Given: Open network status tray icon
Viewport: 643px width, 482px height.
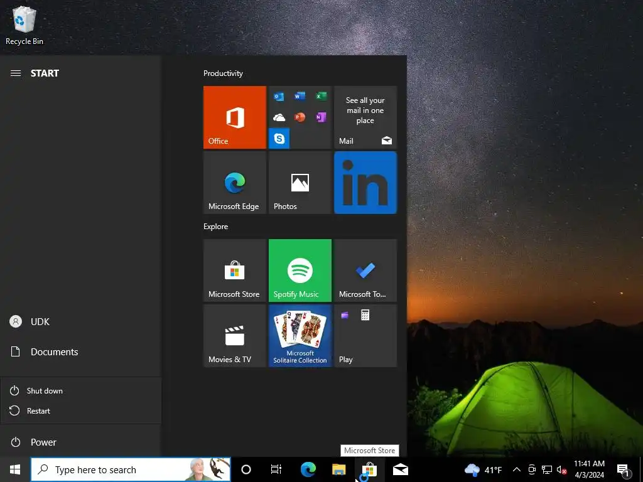Looking at the screenshot, I should click(x=547, y=469).
